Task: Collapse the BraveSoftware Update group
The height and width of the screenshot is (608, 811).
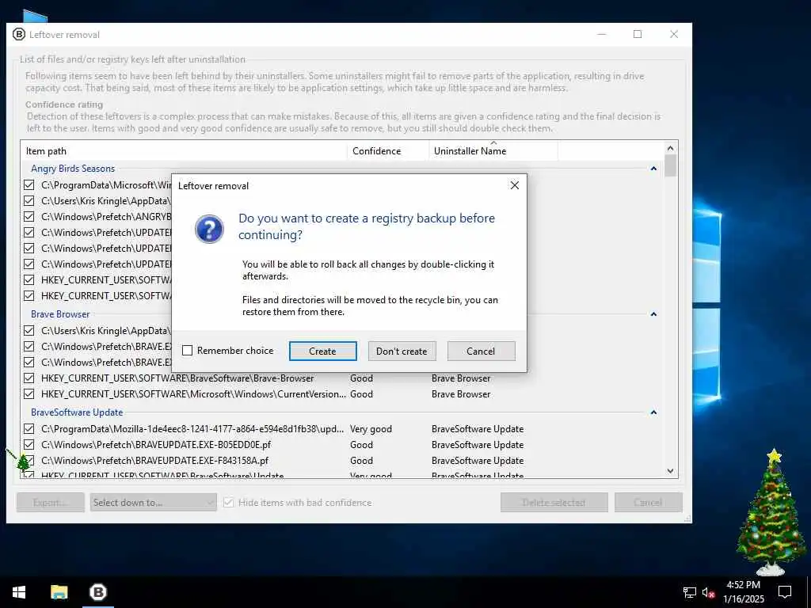Action: coord(653,412)
